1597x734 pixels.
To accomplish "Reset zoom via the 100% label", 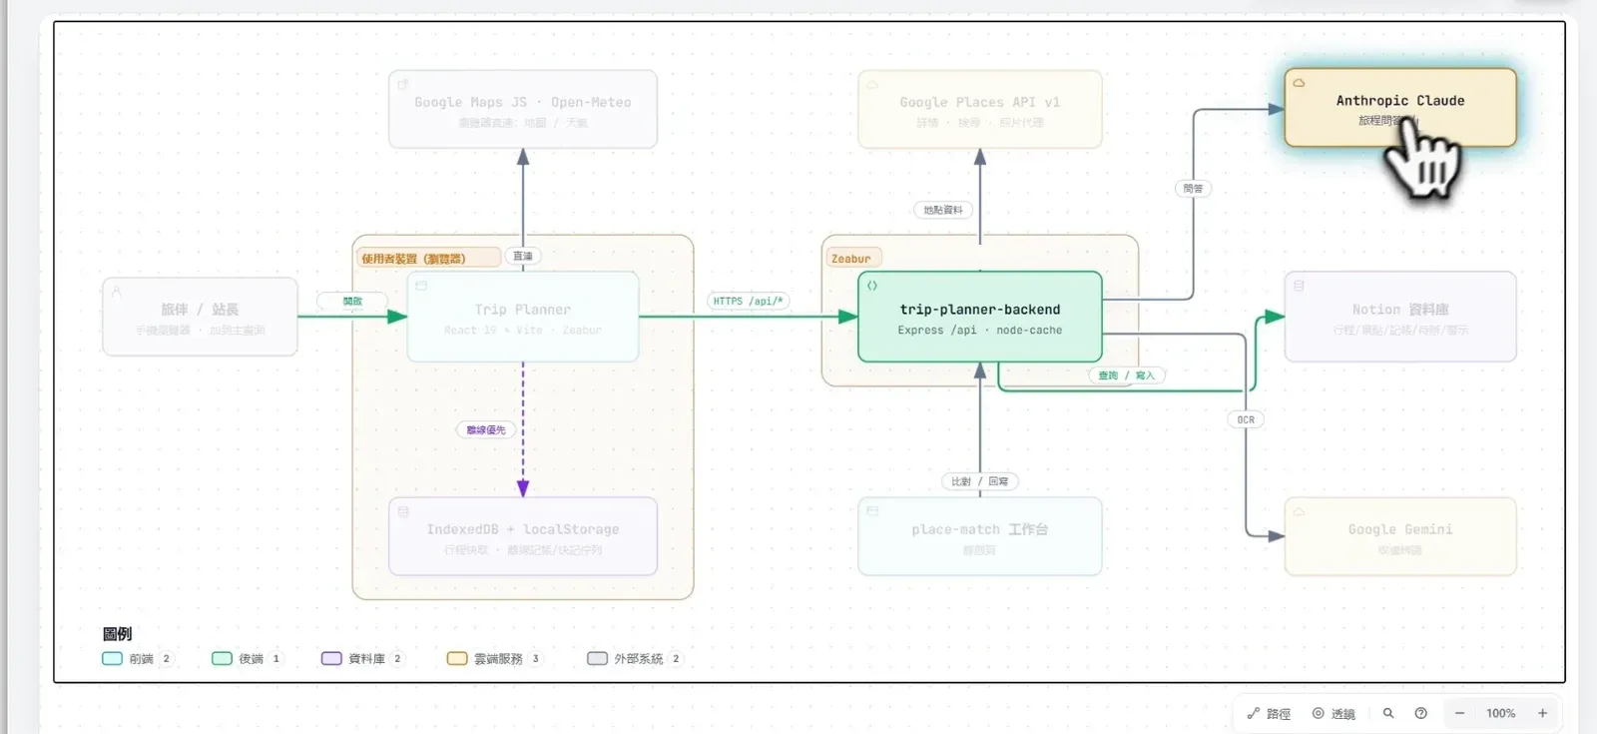I will coord(1500,713).
